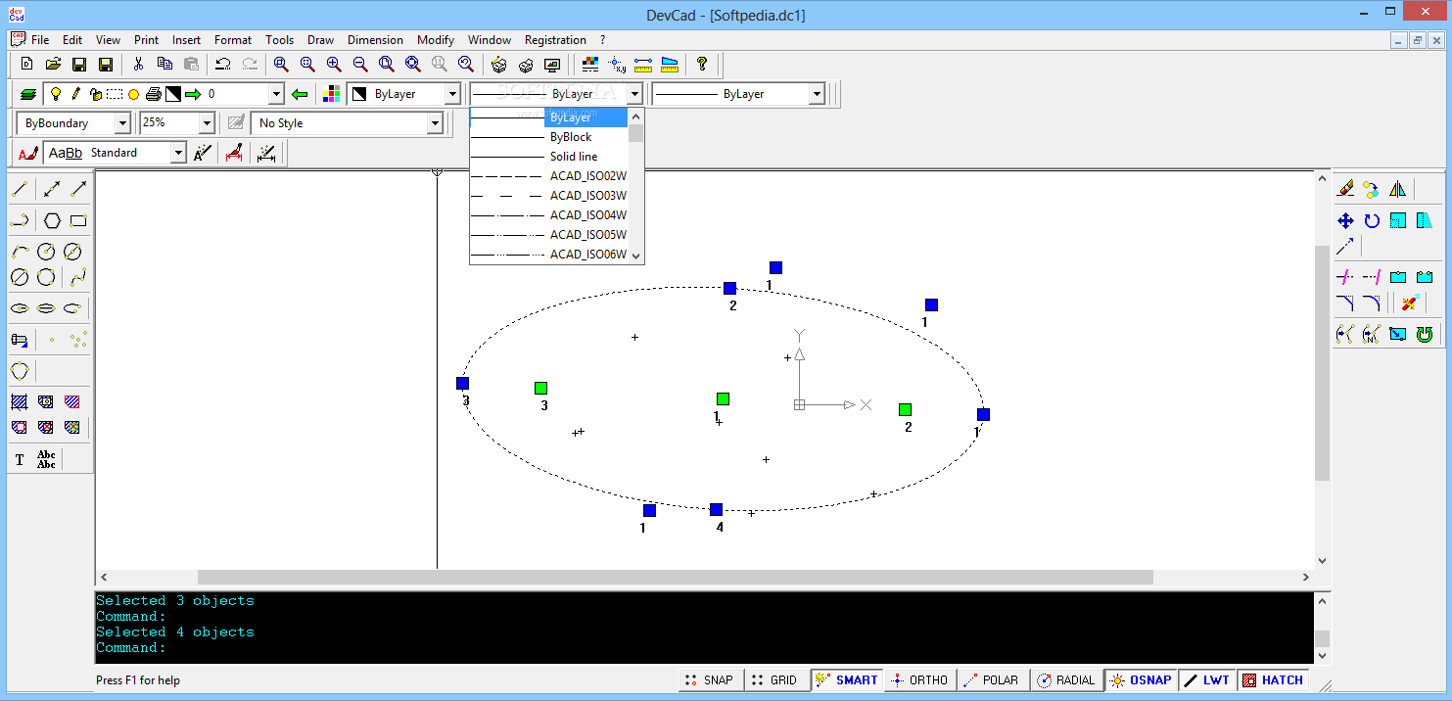1452x701 pixels.
Task: Select the Polygon (hexagon) tool
Action: point(52,220)
